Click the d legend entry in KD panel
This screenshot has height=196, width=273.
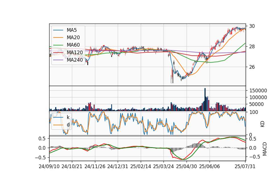point(68,125)
